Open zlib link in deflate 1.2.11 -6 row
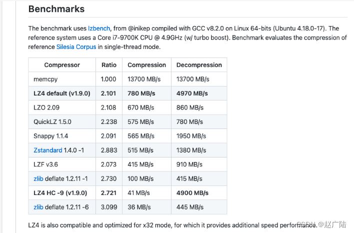354x233 pixels. [38, 207]
